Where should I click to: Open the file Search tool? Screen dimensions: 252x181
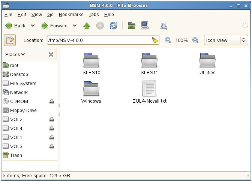[163, 26]
